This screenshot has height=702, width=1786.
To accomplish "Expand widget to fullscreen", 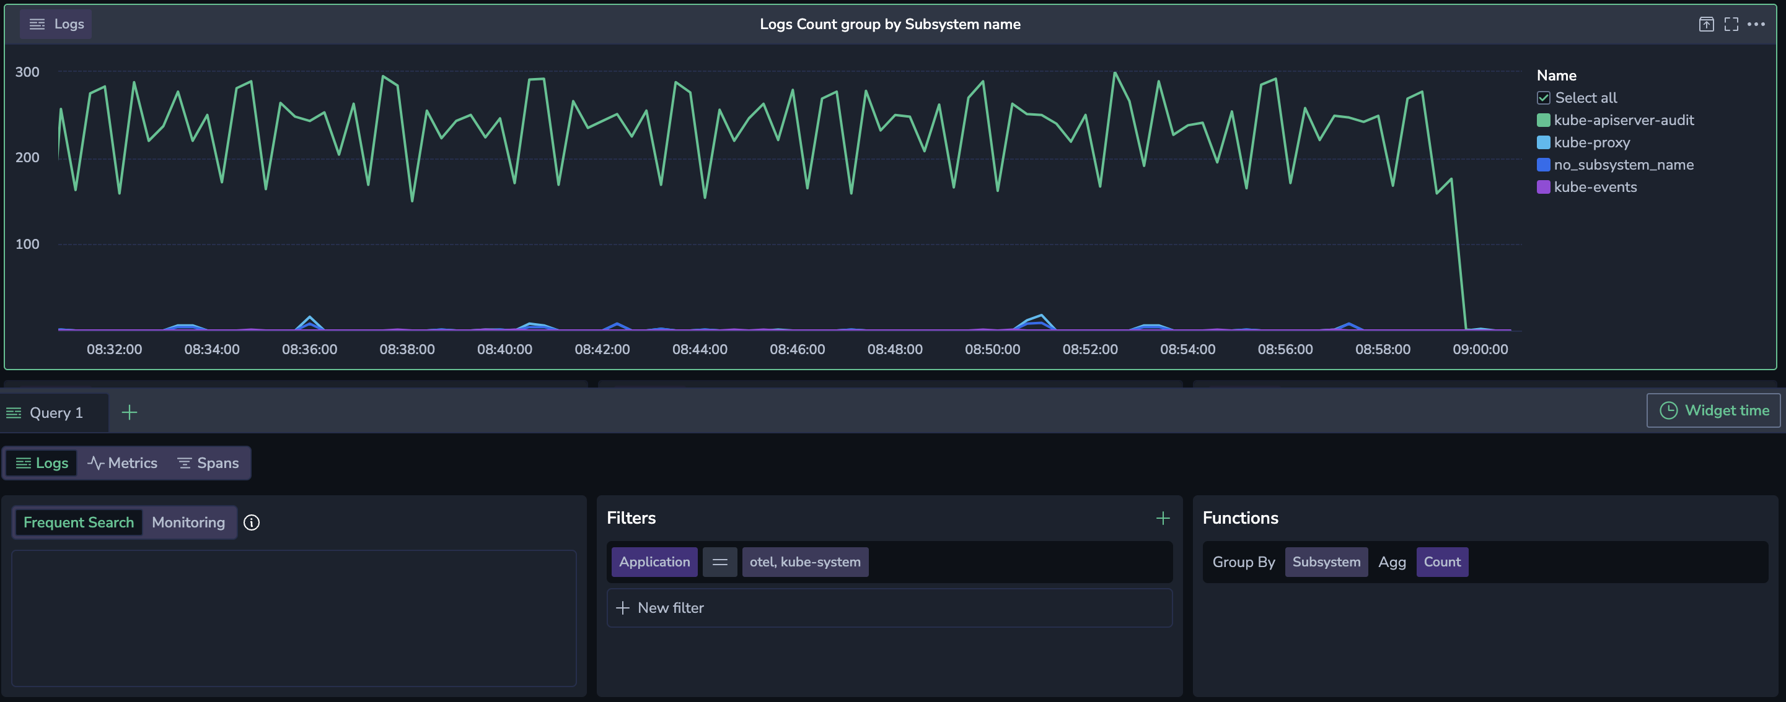I will click(1731, 24).
